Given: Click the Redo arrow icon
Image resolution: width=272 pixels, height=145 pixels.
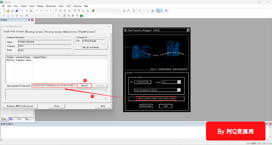Looking at the screenshot, I should [x=41, y=11].
